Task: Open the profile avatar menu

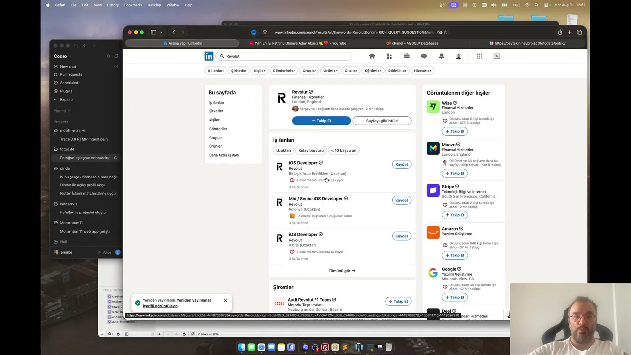Action: click(x=458, y=56)
